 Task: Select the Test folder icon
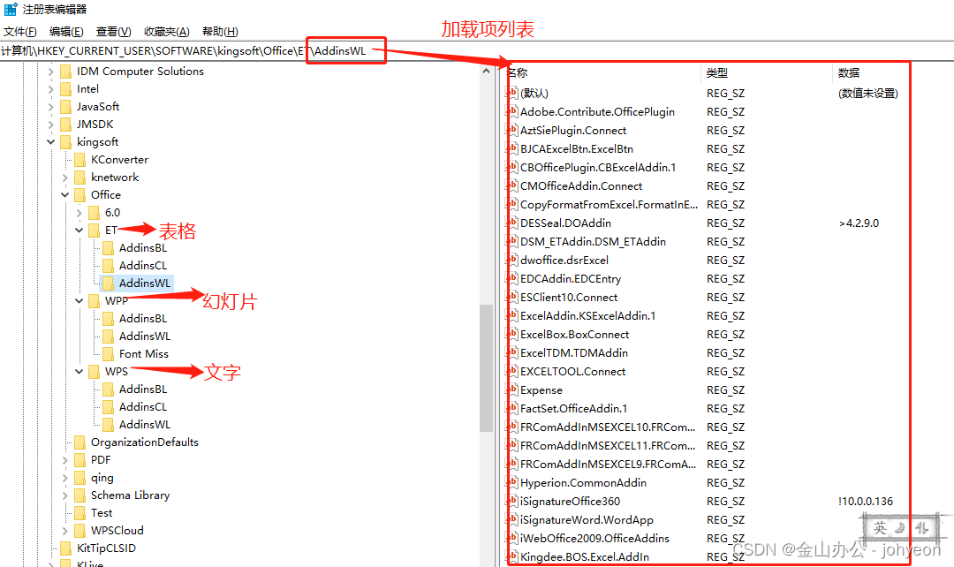tap(79, 513)
